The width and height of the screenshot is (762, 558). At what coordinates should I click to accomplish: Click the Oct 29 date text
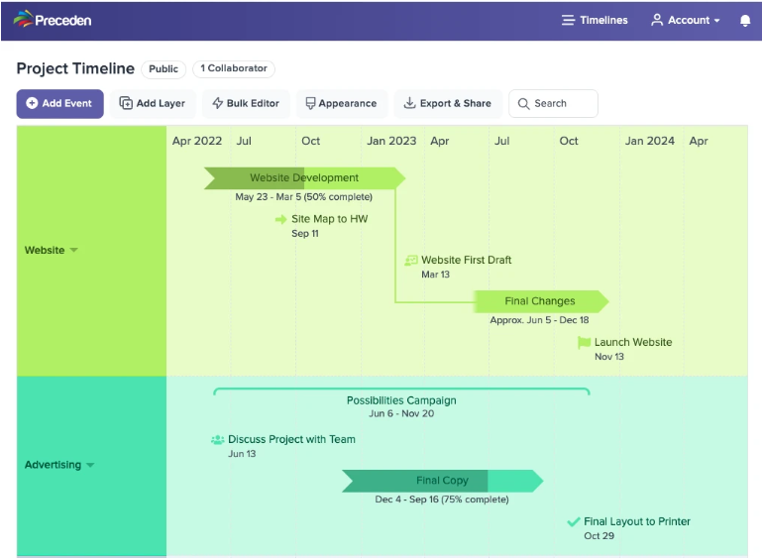tap(599, 536)
